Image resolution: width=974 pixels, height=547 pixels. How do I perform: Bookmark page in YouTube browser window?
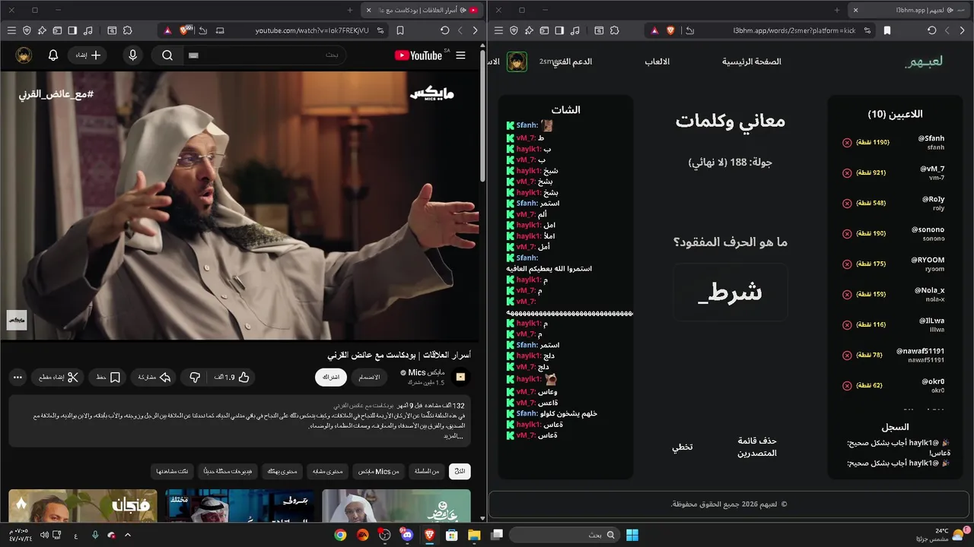tap(401, 30)
